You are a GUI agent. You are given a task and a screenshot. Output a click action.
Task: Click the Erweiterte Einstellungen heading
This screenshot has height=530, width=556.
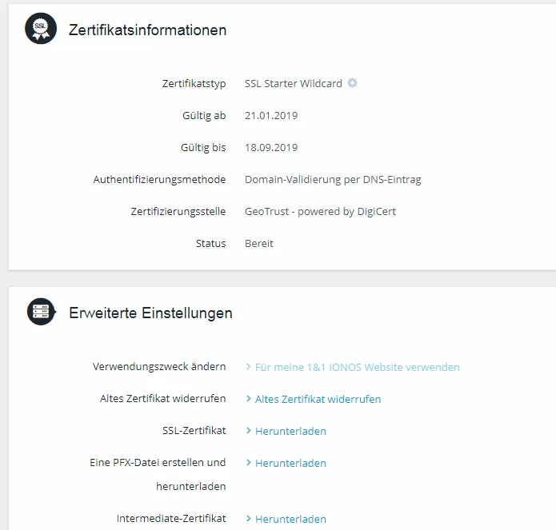pos(150,313)
